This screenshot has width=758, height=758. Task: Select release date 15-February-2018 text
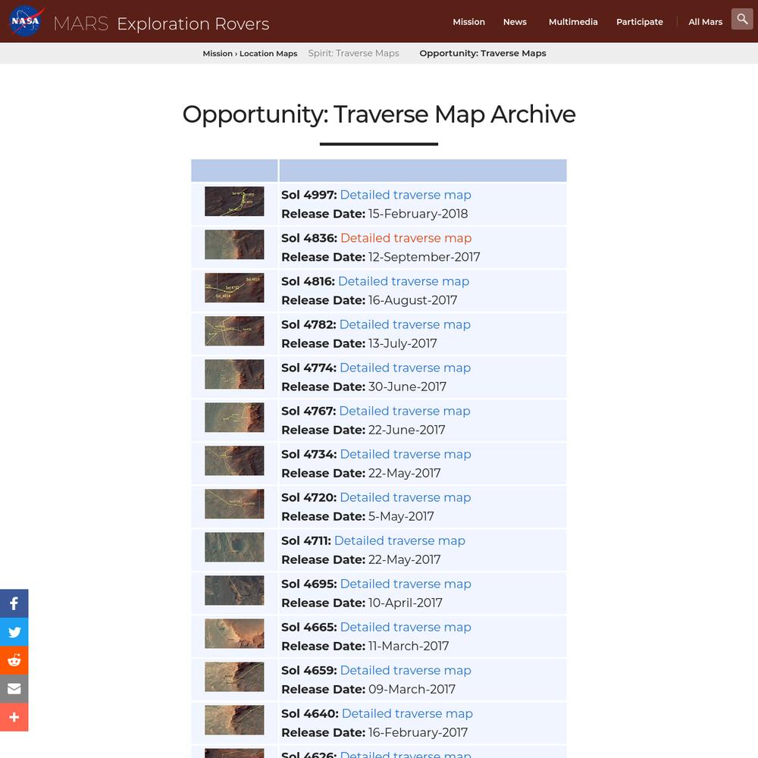(418, 214)
